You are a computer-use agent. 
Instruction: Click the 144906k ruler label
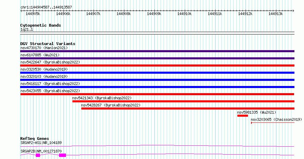(63, 14)
